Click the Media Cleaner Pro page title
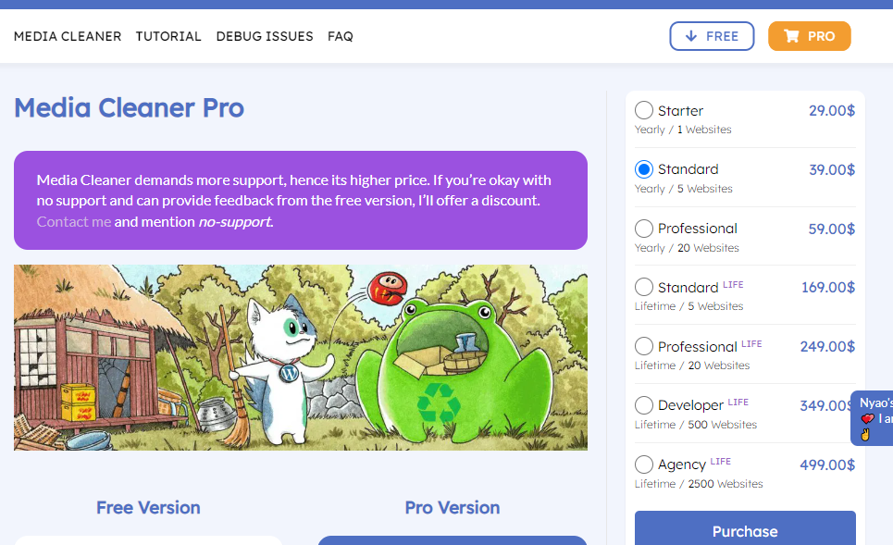This screenshot has width=893, height=545. coord(129,108)
